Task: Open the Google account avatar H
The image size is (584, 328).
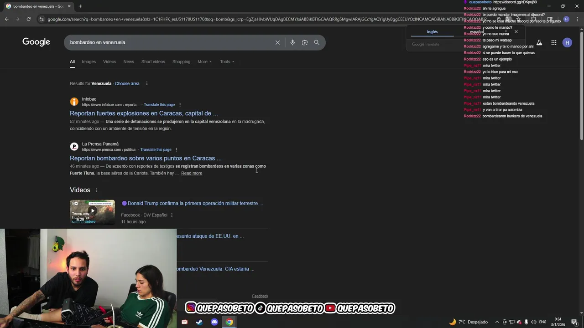Action: pos(567,42)
